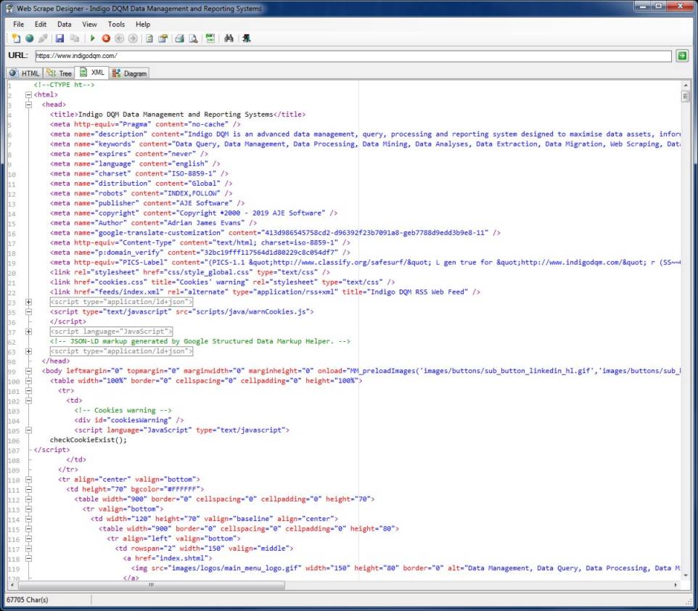The height and width of the screenshot is (611, 698).
Task: Click the Exit icon in toolbar
Action: (x=246, y=38)
